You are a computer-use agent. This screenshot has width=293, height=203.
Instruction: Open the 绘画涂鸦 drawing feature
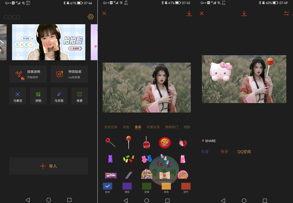click(28, 74)
